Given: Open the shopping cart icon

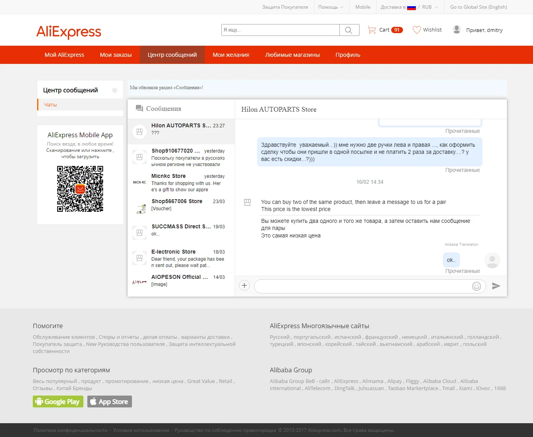Looking at the screenshot, I should tap(372, 30).
